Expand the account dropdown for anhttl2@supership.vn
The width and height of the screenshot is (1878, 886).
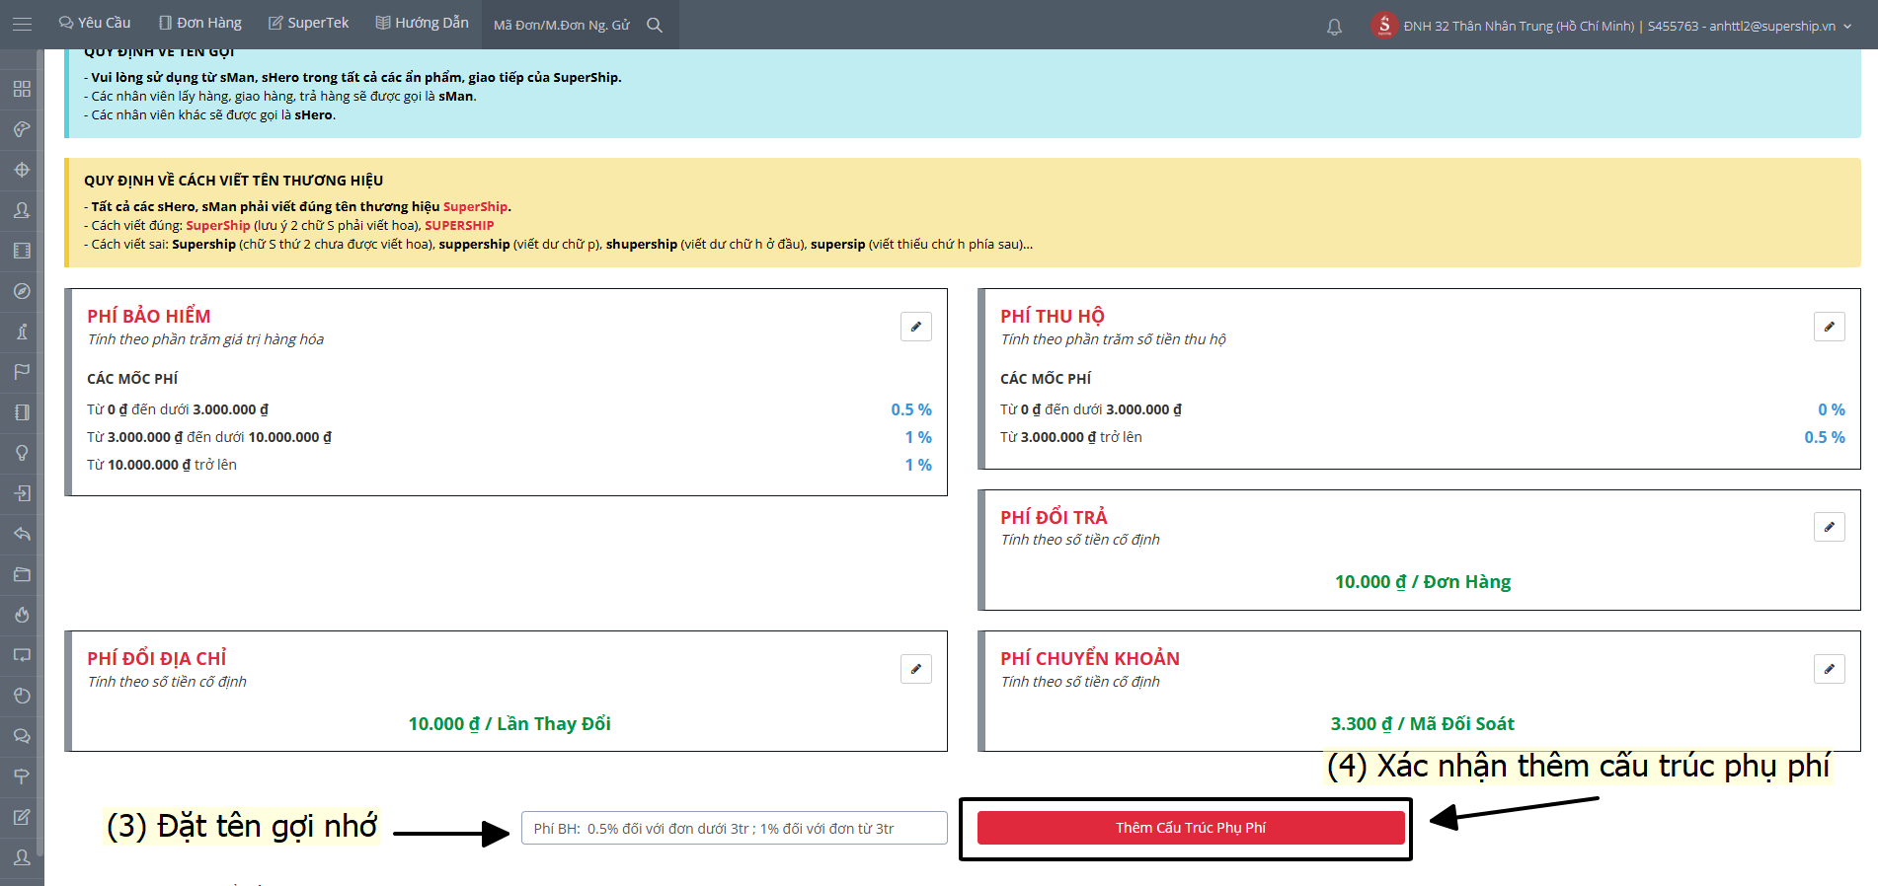(1847, 27)
